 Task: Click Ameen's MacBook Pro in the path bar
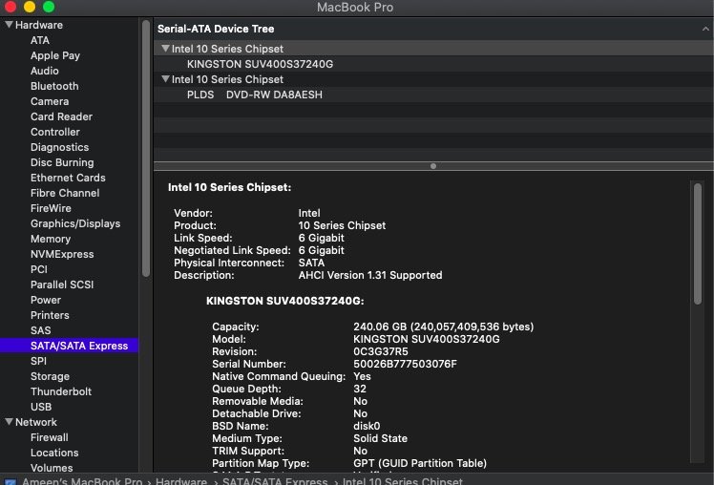click(x=82, y=481)
